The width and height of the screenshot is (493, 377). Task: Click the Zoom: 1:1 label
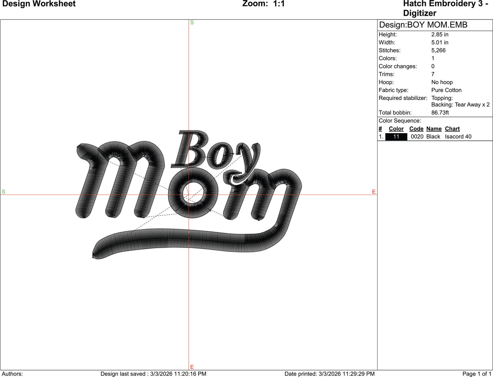pos(264,4)
